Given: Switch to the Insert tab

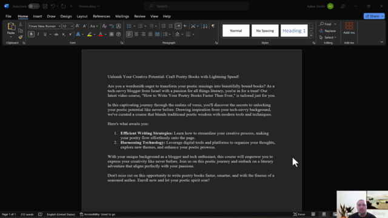Looking at the screenshot, I should coord(38,16).
